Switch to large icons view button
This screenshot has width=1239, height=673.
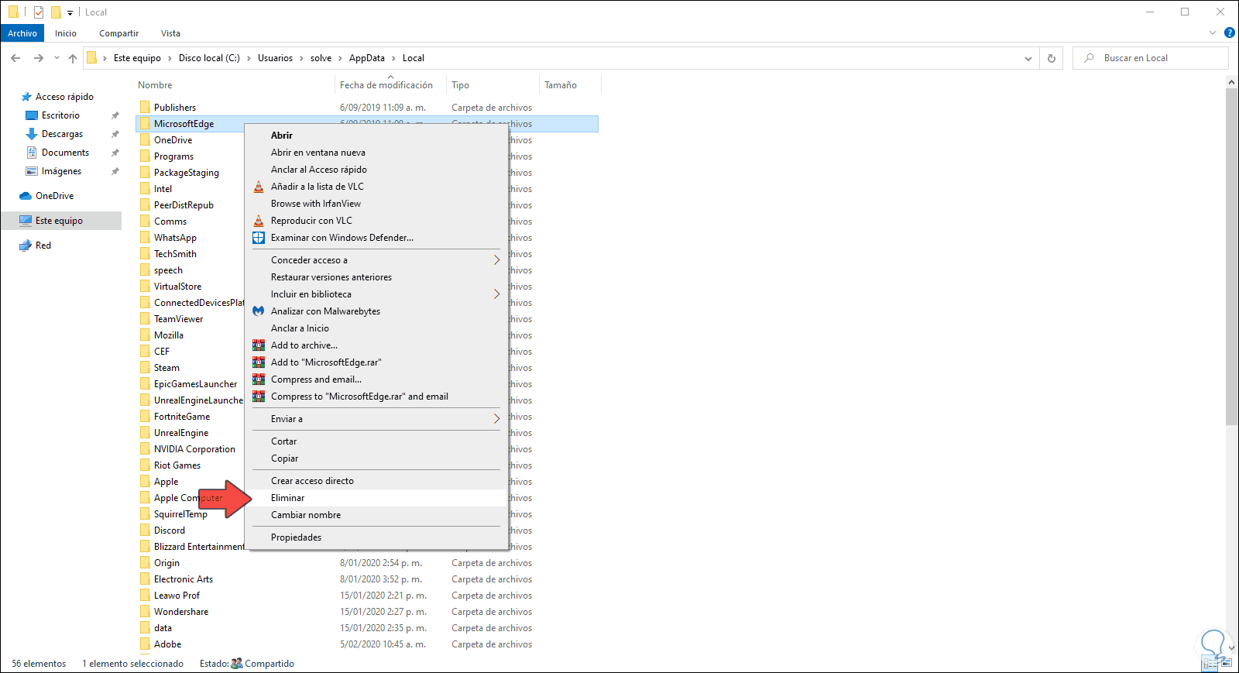(1225, 664)
